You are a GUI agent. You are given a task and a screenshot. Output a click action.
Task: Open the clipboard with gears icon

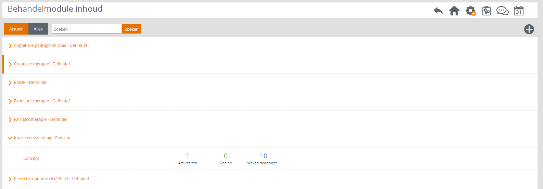point(487,11)
